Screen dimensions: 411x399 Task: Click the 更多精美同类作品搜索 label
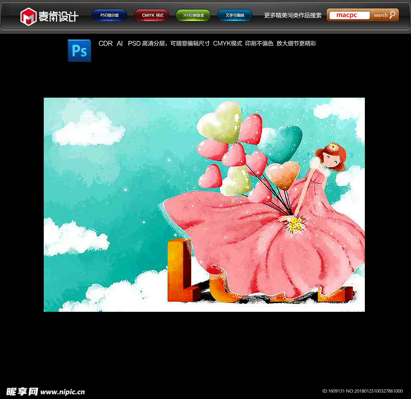293,15
